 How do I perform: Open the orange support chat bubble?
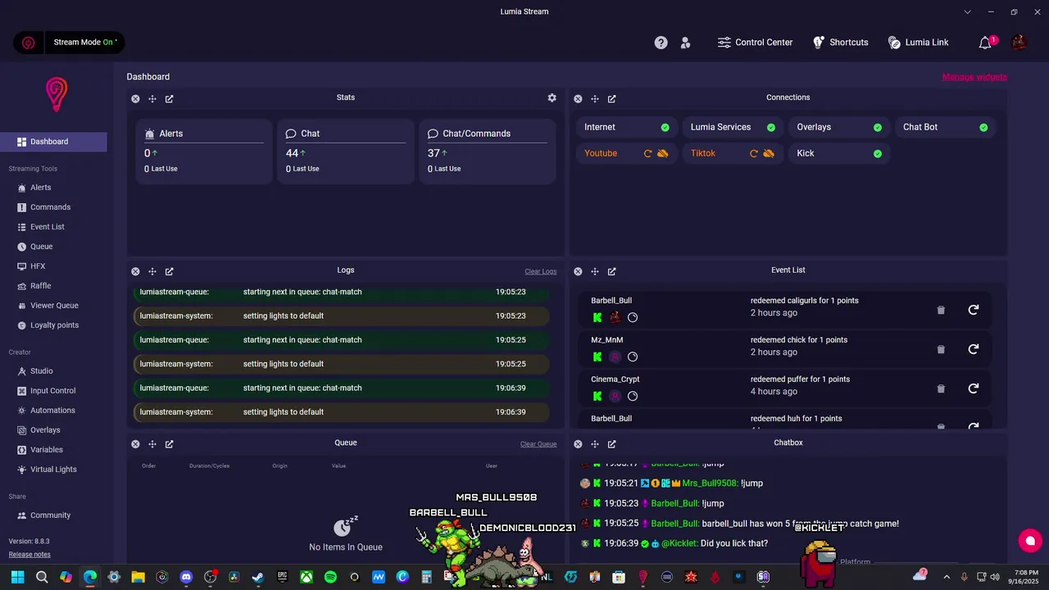point(1029,541)
